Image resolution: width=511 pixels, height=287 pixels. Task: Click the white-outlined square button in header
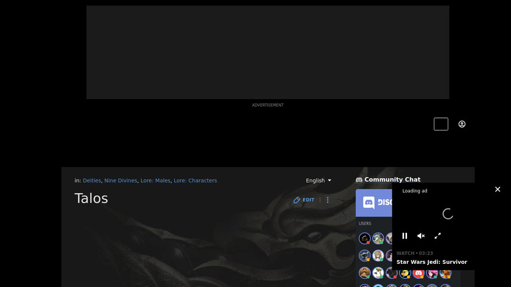[441, 124]
